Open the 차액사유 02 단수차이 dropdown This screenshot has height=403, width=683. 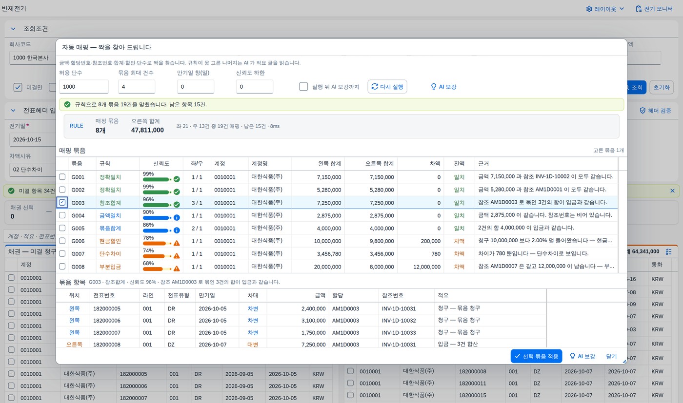click(x=33, y=170)
